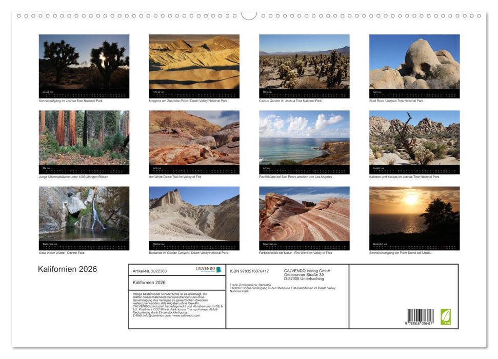The height and width of the screenshot is (359, 498).
Task: Click the Artikel-Nr. 2022303 label
Action: (150, 271)
